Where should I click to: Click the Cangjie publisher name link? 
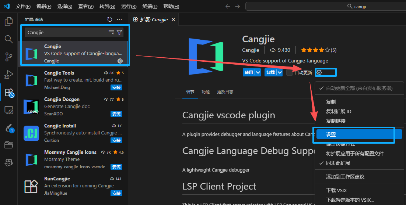pyautogui.click(x=251, y=50)
